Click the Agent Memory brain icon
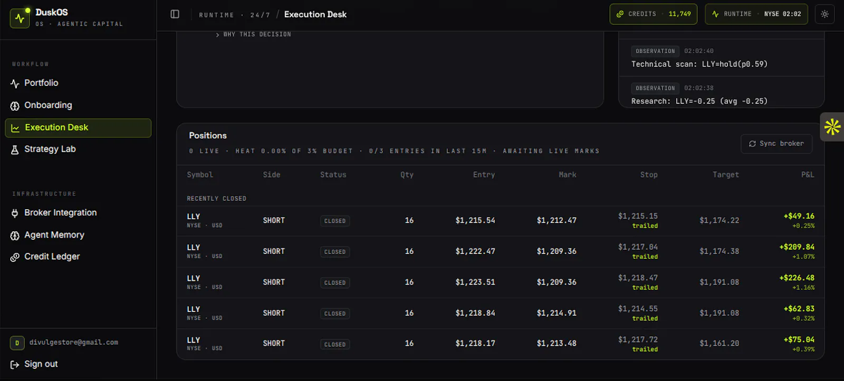The width and height of the screenshot is (844, 381). [x=15, y=236]
